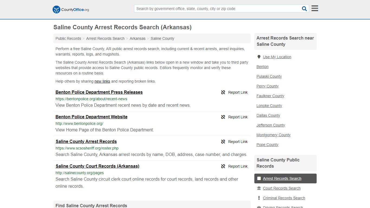Click the page heading Saline County Arrest Records Search
The height and width of the screenshot is (208, 370).
tap(122, 27)
